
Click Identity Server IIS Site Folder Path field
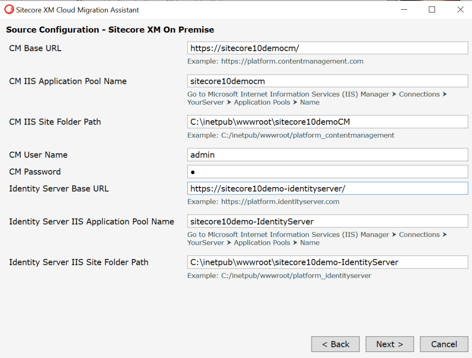(x=327, y=262)
